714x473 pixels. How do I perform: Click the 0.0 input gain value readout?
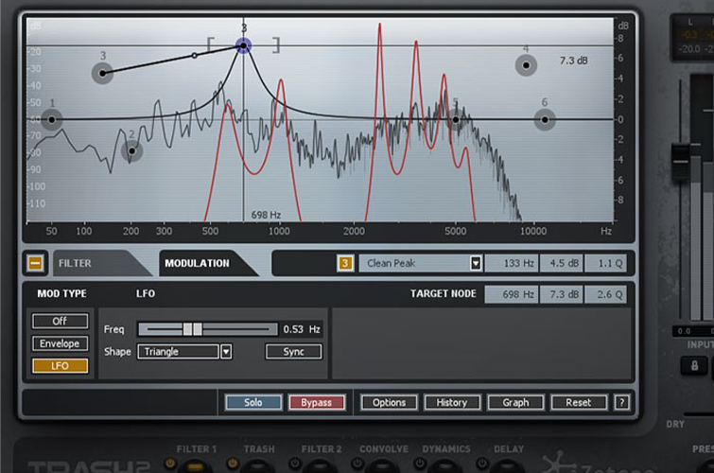click(684, 331)
